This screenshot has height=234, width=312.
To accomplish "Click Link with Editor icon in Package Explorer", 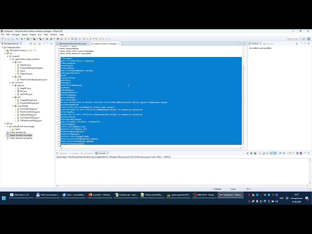I will click(35, 43).
